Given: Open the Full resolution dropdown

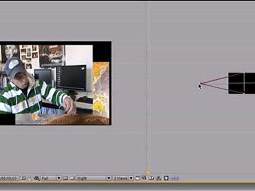Looking at the screenshot, I should [51, 178].
